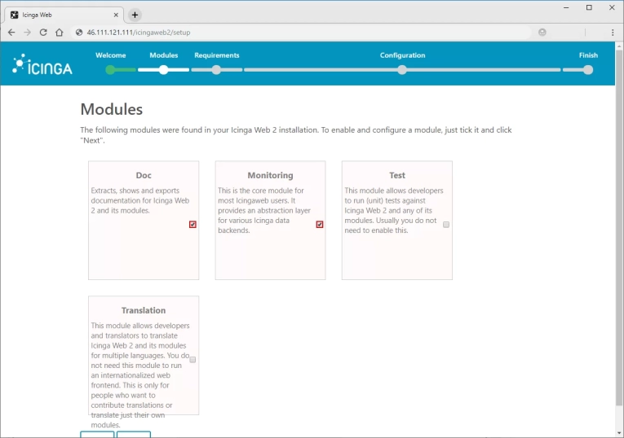624x438 pixels.
Task: Click the page vertical scrollbar
Action: pyautogui.click(x=619, y=227)
